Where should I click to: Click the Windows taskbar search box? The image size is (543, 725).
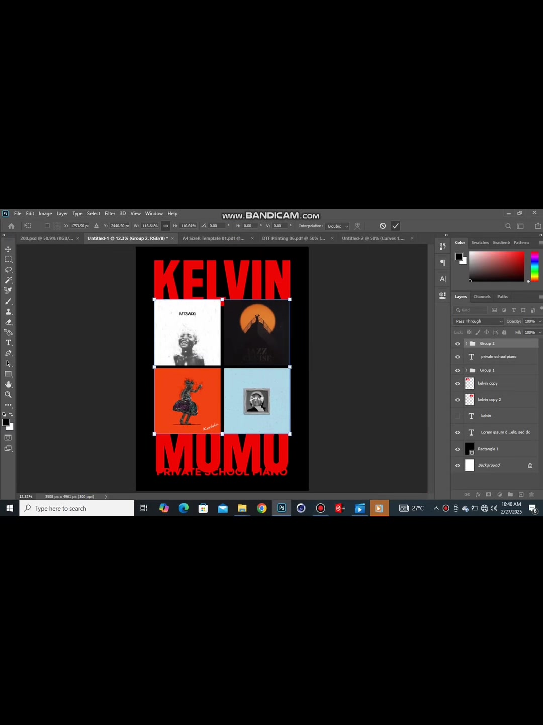click(77, 509)
